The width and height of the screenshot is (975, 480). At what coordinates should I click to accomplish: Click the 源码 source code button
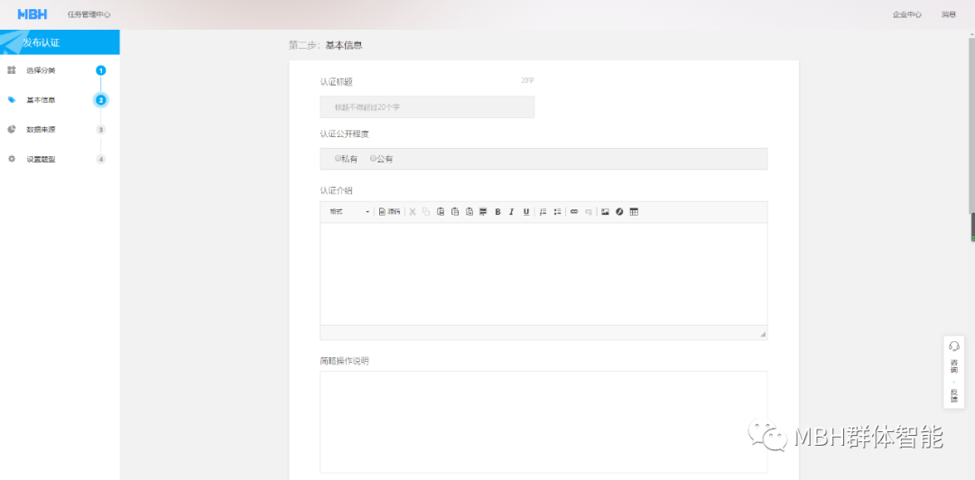tap(389, 212)
